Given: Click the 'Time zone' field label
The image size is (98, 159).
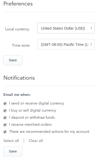Looking at the screenshot, I should click(x=21, y=45).
